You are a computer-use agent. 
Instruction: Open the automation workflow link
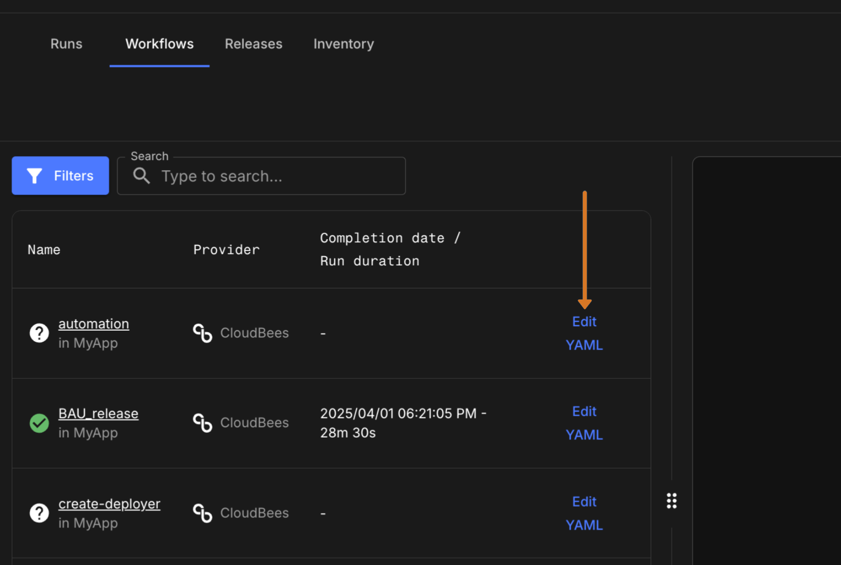point(94,324)
